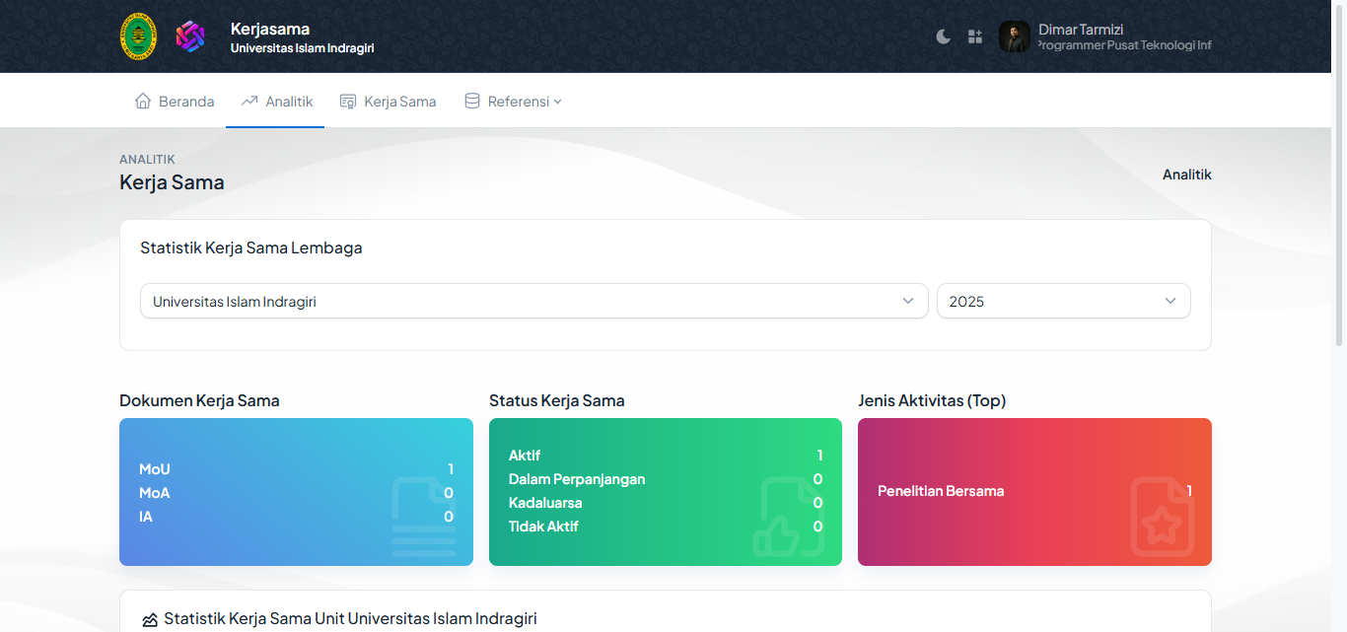
Task: Click the Beranda home icon
Action: [143, 101]
